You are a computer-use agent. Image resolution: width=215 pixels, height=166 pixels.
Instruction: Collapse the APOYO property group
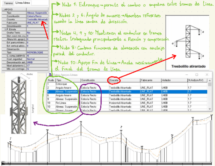tap(3, 9)
